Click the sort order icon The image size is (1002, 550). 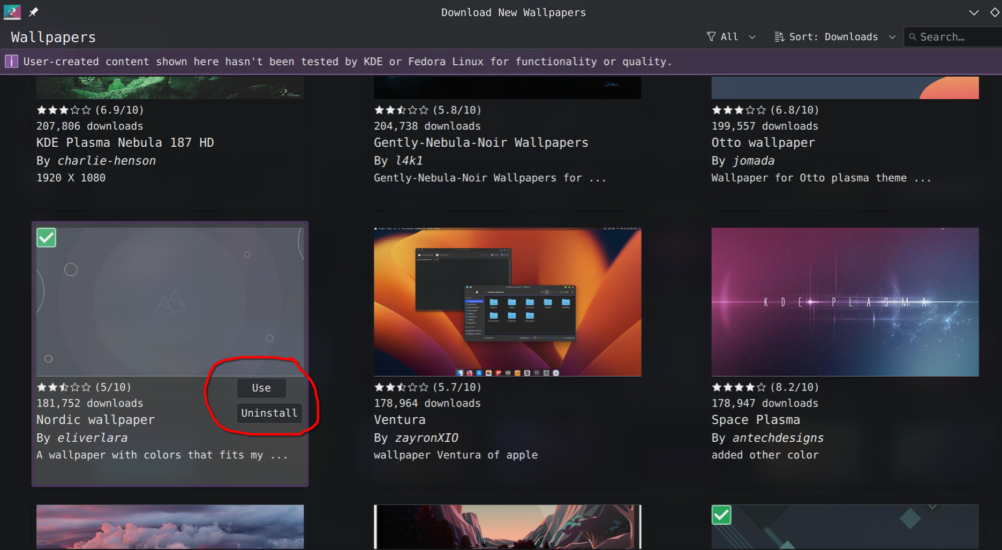pyautogui.click(x=779, y=36)
